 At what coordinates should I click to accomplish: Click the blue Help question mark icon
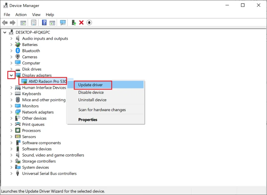(x=44, y=22)
